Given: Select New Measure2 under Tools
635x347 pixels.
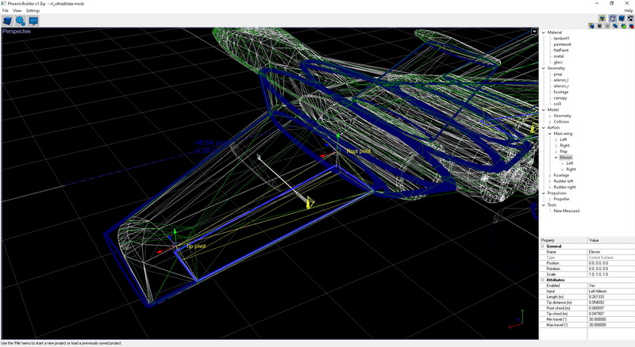Looking at the screenshot, I should click(x=566, y=211).
